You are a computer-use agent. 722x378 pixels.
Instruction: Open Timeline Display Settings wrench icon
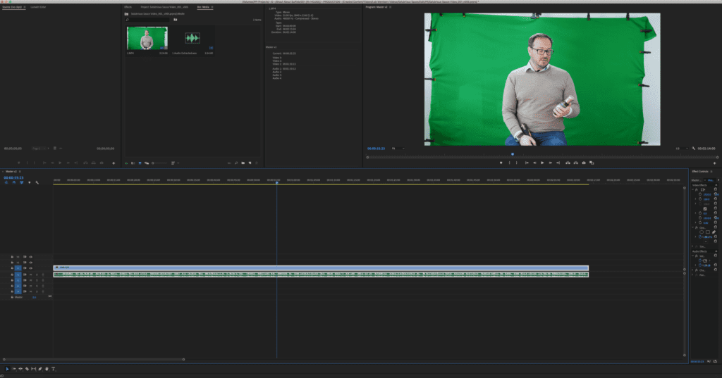pos(37,182)
